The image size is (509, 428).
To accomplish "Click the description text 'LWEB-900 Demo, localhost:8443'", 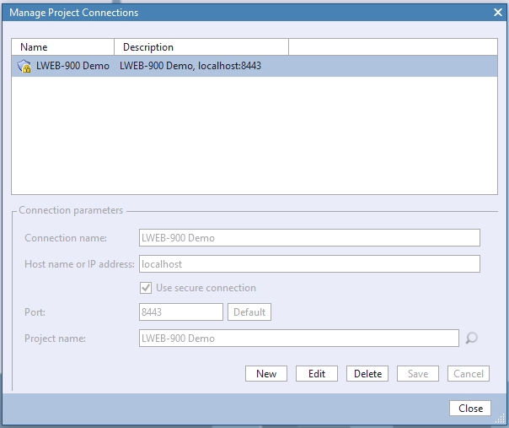I will (190, 66).
